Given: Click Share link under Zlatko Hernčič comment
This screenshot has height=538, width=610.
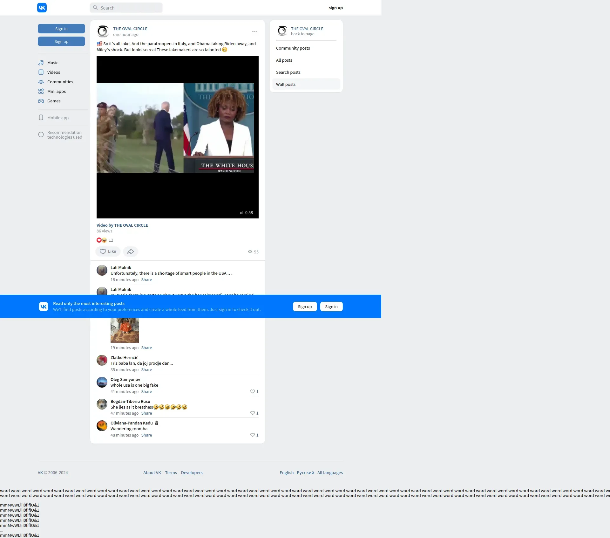Looking at the screenshot, I should click(x=146, y=369).
